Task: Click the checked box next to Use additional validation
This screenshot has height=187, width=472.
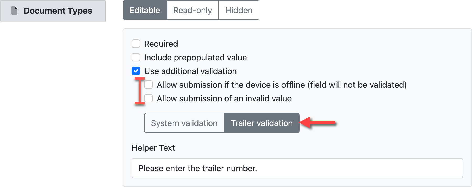Action: [x=136, y=71]
